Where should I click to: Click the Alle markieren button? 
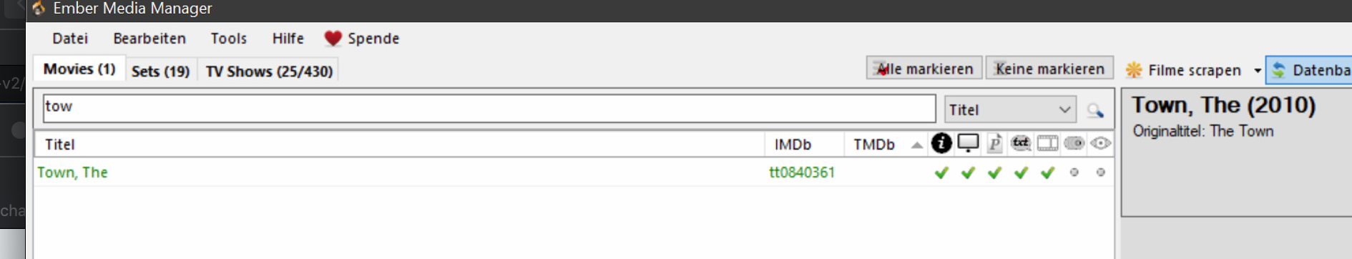tap(924, 69)
